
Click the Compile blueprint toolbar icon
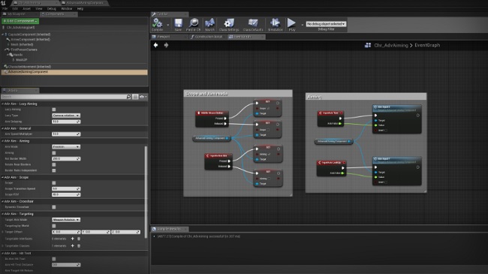pos(158,24)
